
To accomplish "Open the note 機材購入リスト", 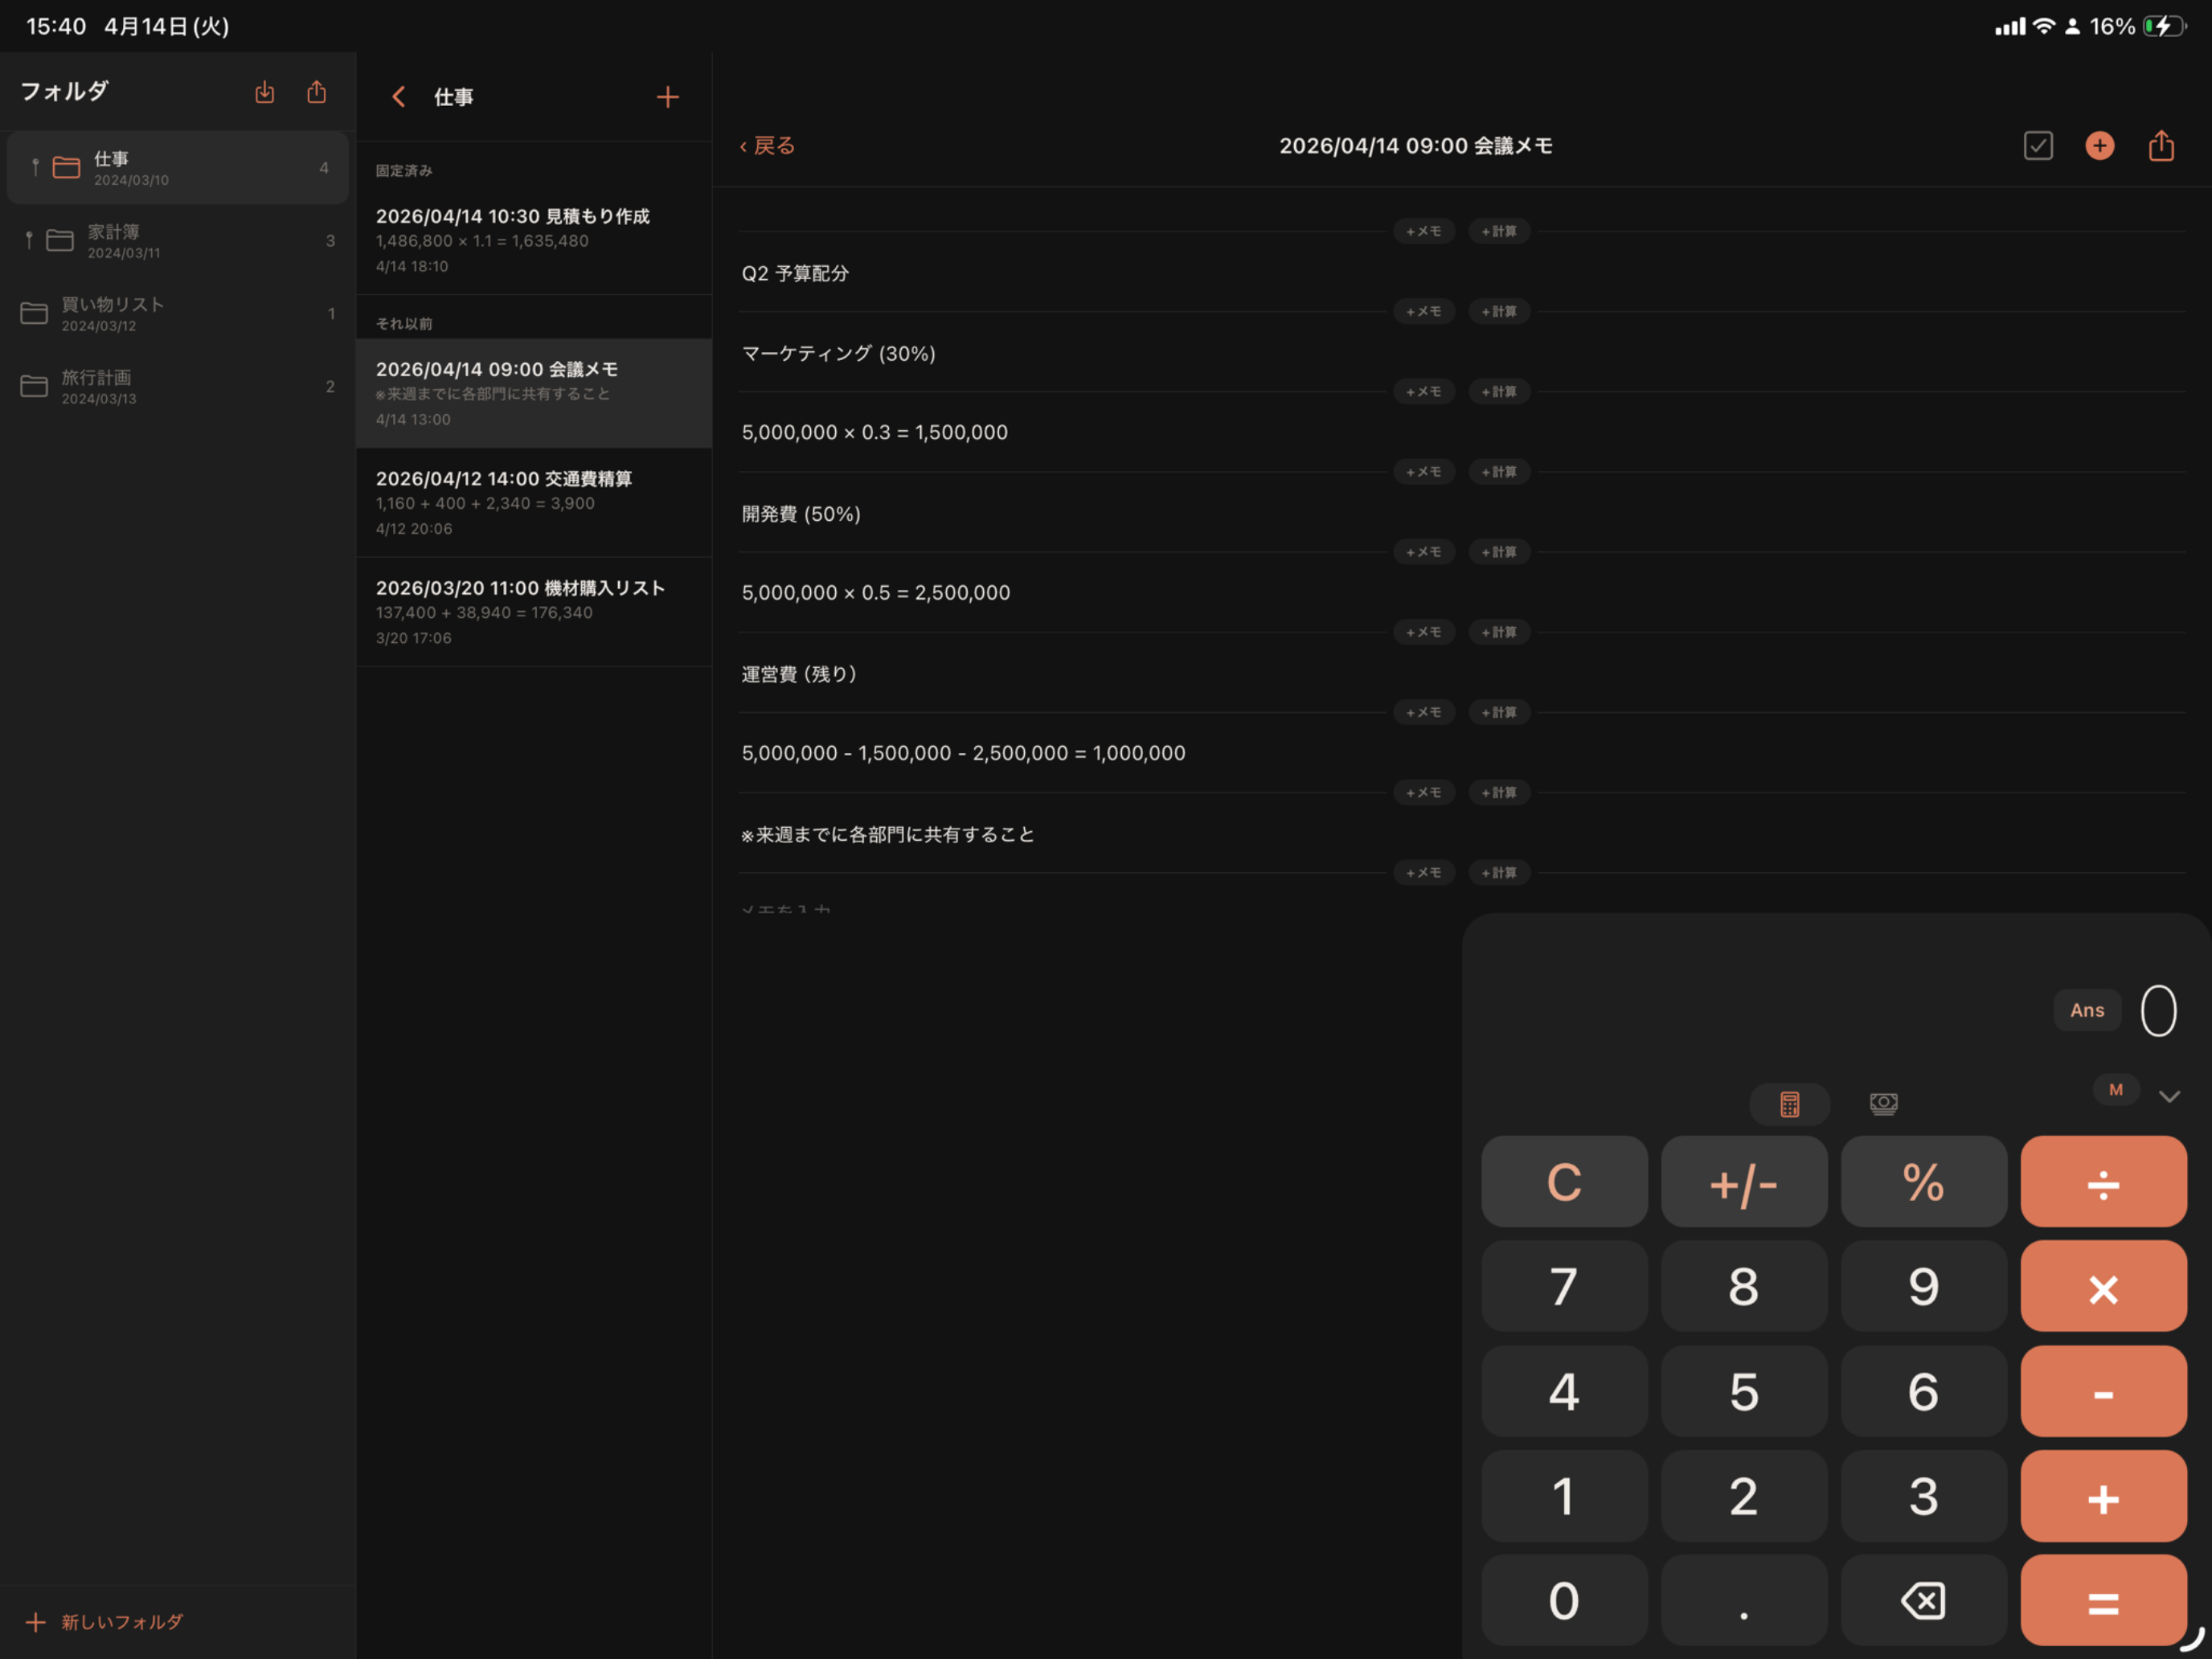I will point(534,611).
